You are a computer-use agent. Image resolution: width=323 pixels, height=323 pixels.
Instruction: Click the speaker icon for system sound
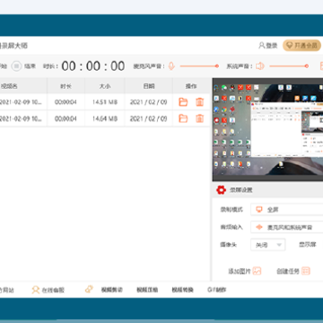point(260,66)
